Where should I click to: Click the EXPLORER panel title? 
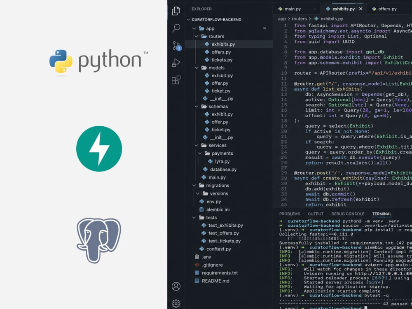click(x=201, y=9)
